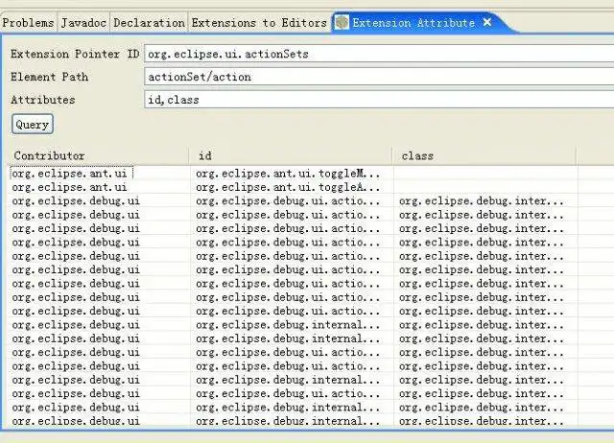The image size is (614, 443).
Task: Sort by the class column header
Action: (x=484, y=155)
